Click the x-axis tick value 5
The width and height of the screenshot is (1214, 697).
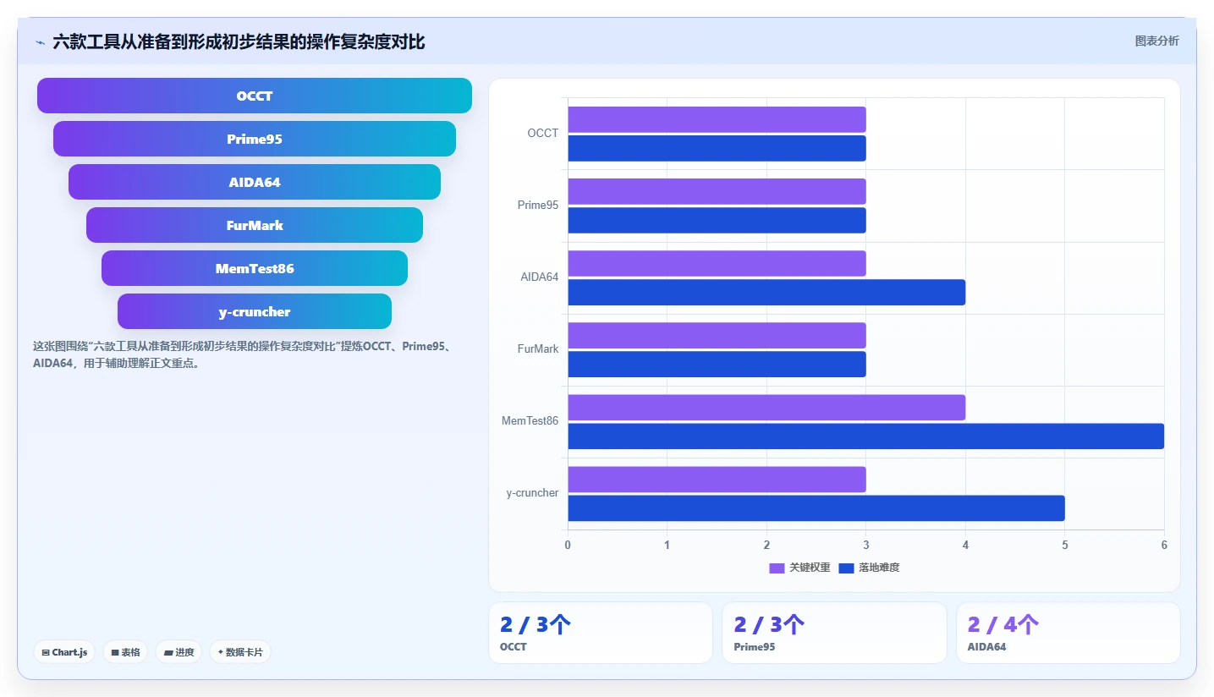[1065, 545]
